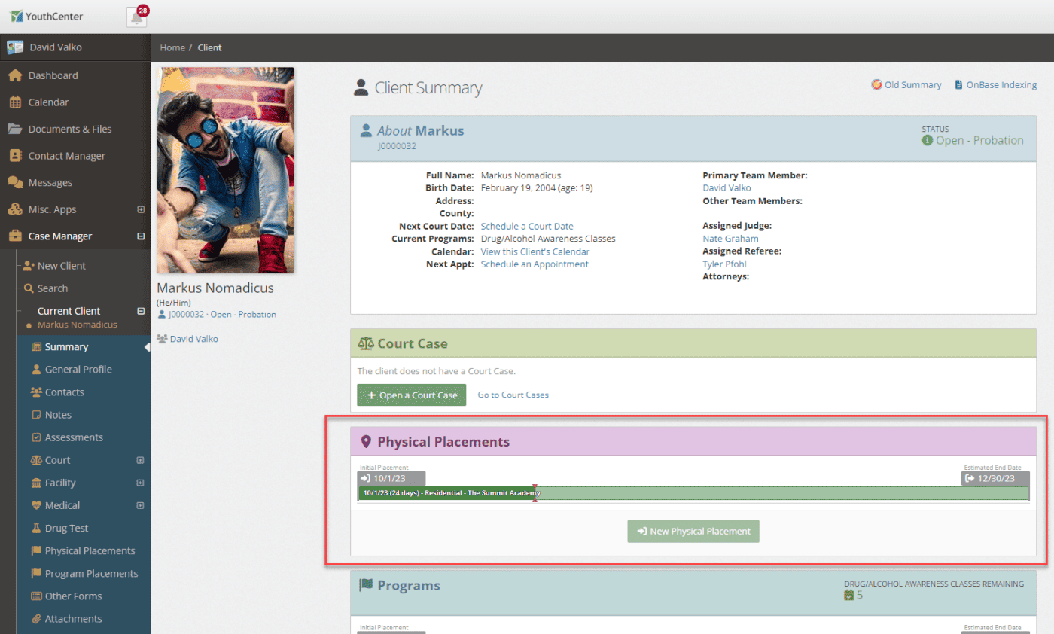
Task: Expand the Court submenu
Action: (x=140, y=460)
